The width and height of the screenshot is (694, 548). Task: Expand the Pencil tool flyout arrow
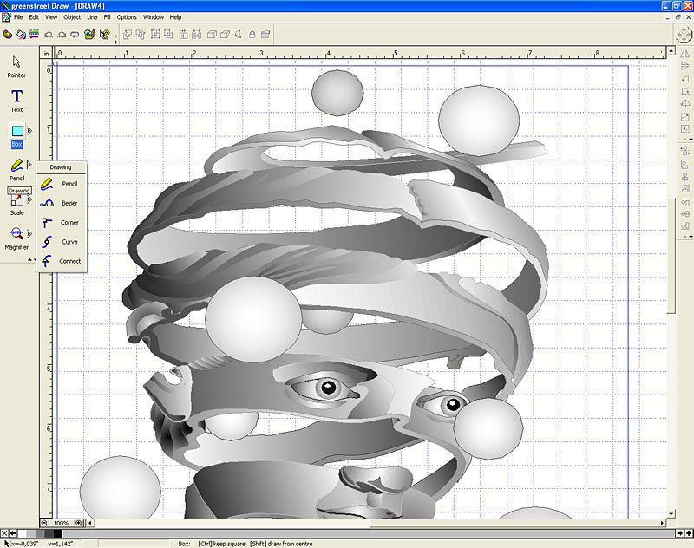(x=29, y=165)
